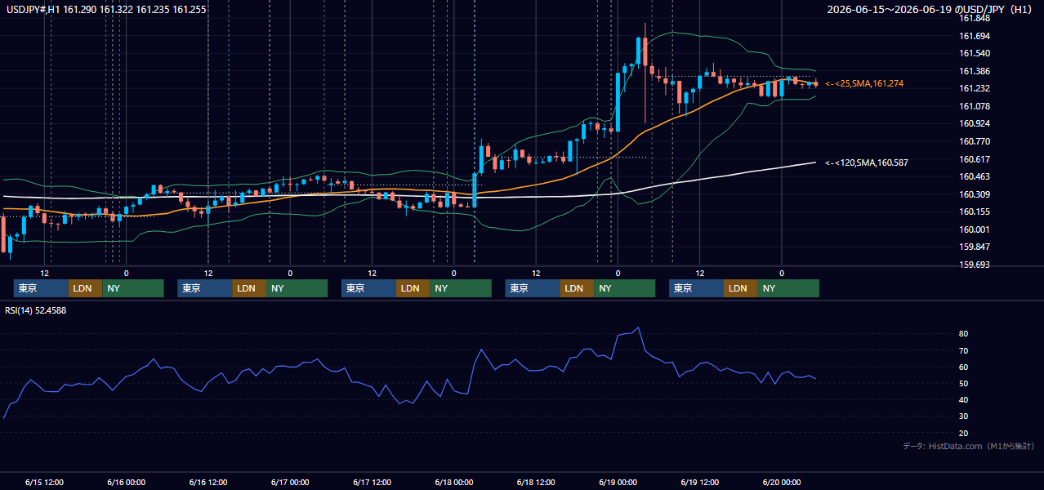Select the 6/18 00:00 time label
This screenshot has width=1044, height=490.
[454, 482]
